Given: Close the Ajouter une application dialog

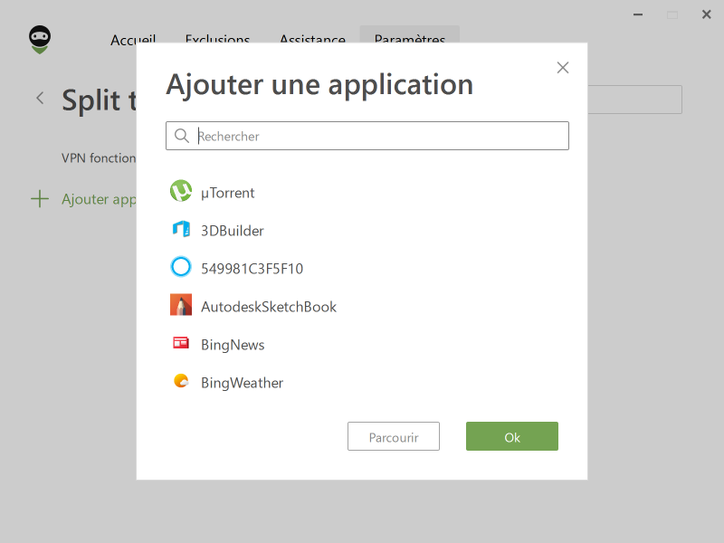Looking at the screenshot, I should click(563, 68).
